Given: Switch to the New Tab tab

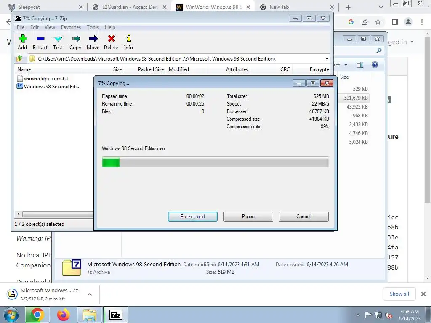Looking at the screenshot, I should pyautogui.click(x=295, y=7).
